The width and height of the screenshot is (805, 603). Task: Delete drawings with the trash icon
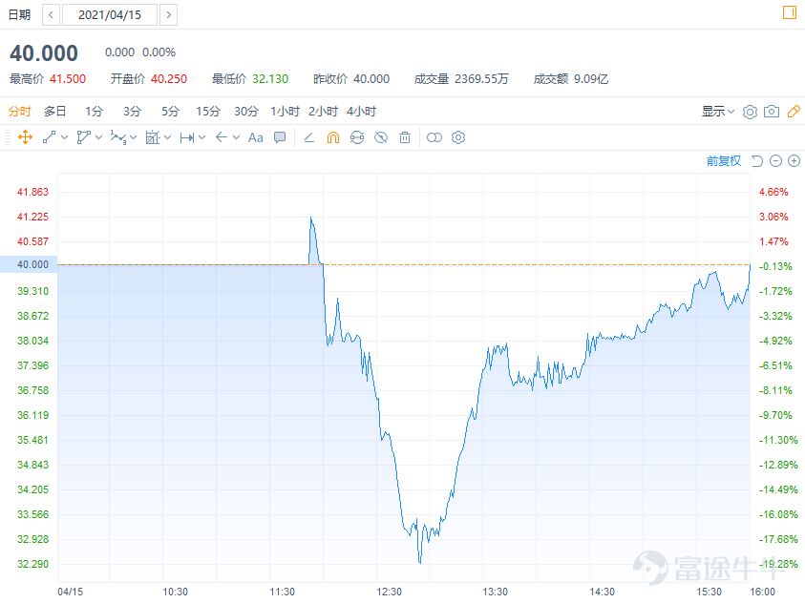pyautogui.click(x=405, y=137)
